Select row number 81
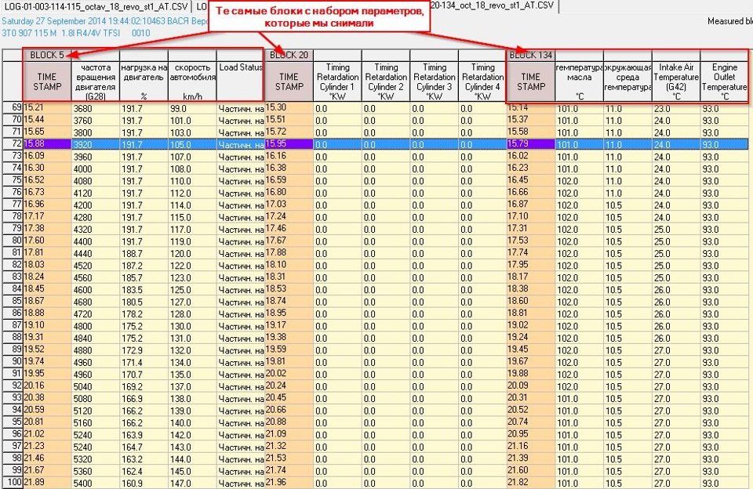 [x=13, y=253]
